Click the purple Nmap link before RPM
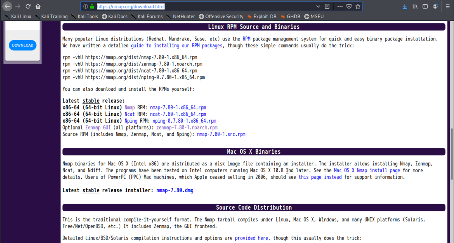Image resolution: width=454 pixels, height=243 pixels. (130, 107)
